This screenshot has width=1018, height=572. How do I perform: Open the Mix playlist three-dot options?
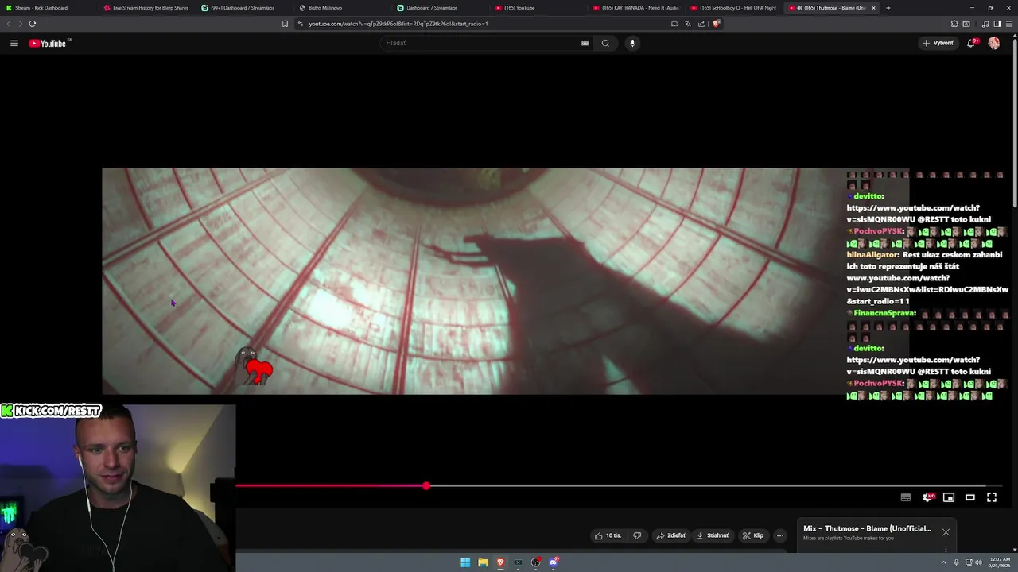click(946, 549)
